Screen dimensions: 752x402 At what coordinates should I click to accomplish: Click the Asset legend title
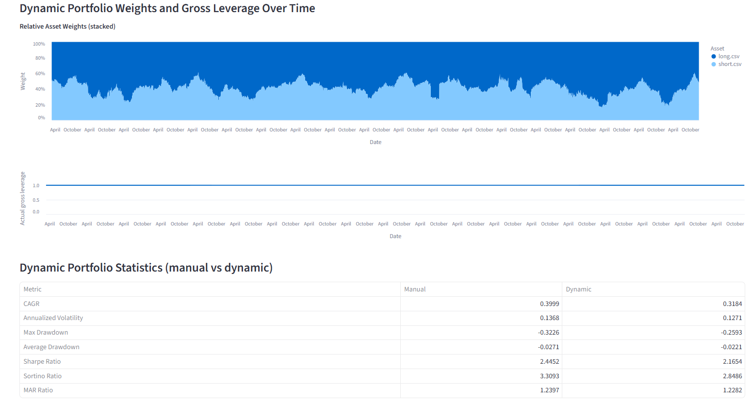point(717,48)
